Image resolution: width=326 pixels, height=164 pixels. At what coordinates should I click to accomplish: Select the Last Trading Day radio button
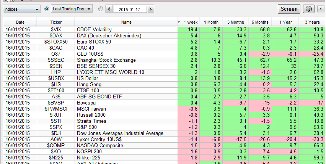pos(47,9)
